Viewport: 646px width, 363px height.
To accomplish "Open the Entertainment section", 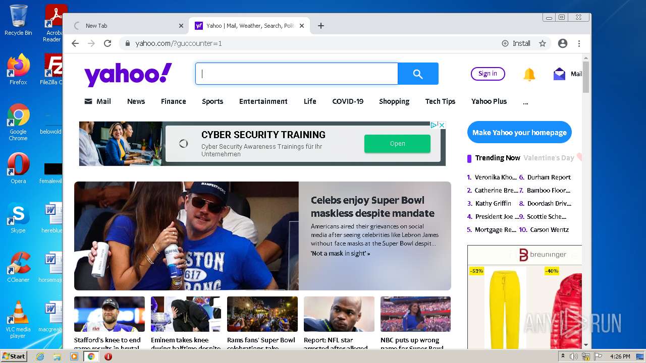I will pyautogui.click(x=263, y=101).
